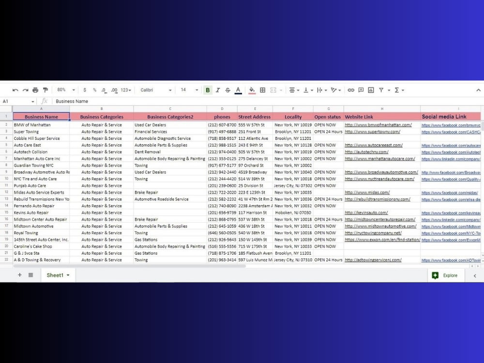Select column H header
Viewport: 484px width, 363px height.
point(382,108)
